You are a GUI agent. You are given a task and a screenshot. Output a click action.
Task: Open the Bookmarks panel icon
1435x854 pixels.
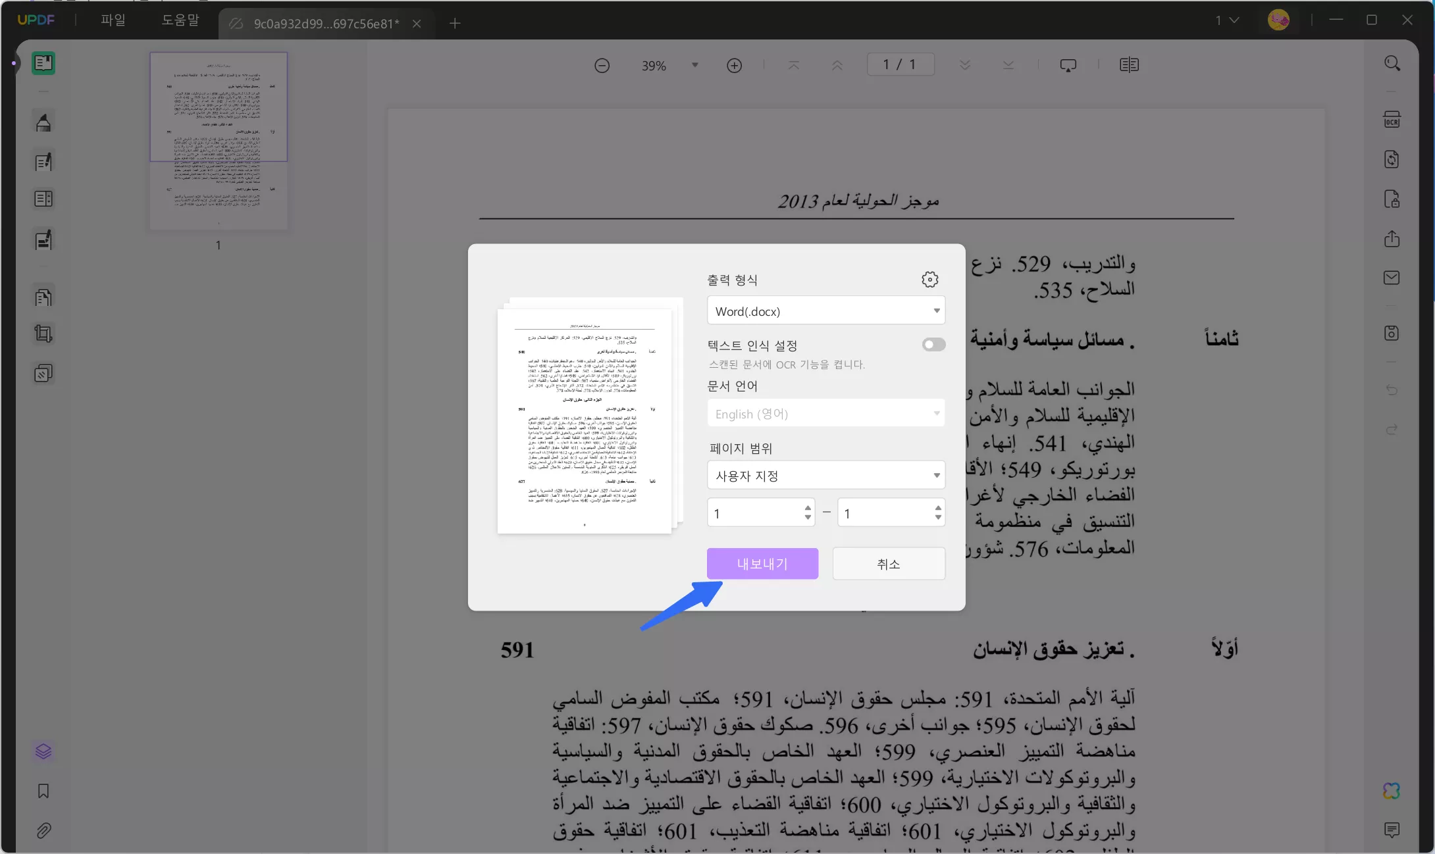(x=43, y=791)
